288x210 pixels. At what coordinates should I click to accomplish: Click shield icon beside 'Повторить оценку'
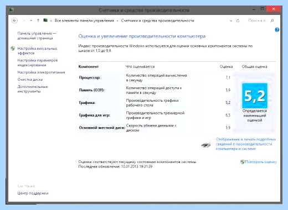coord(243,162)
